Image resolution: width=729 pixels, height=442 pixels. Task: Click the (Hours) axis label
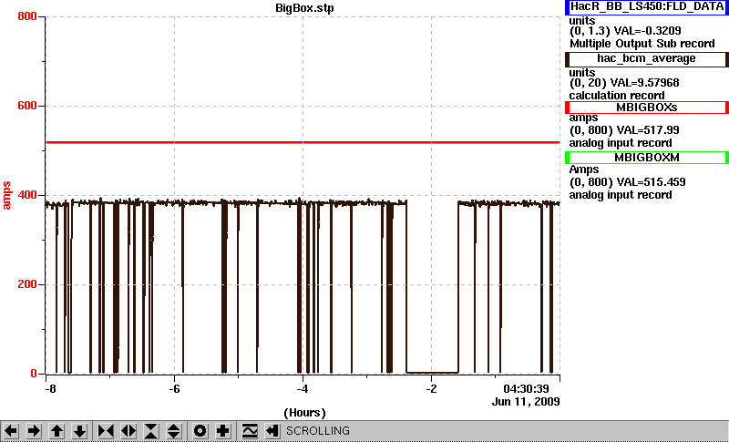[304, 413]
